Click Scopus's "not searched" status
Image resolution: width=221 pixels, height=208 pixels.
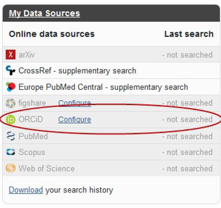pos(187,152)
